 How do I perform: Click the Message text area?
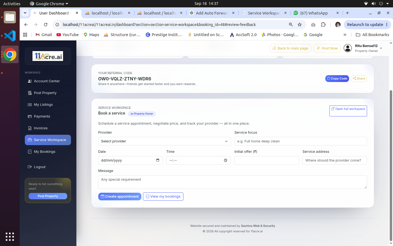point(233,182)
